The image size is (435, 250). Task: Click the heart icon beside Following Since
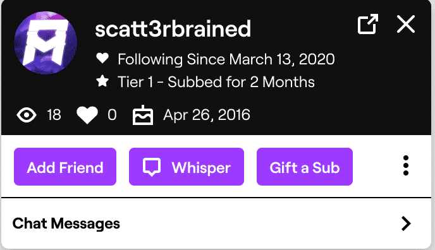[102, 59]
